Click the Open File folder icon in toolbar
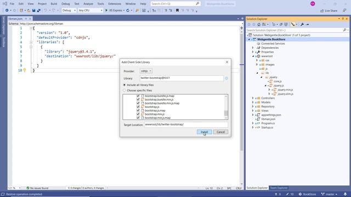 pyautogui.click(x=29, y=10)
